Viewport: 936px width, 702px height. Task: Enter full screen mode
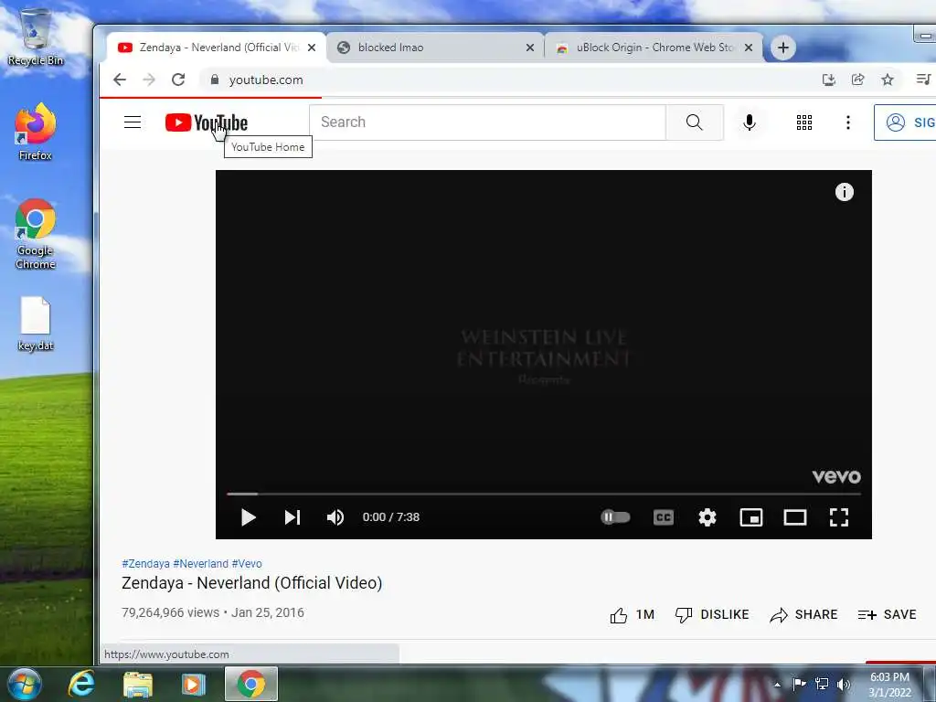click(x=839, y=517)
